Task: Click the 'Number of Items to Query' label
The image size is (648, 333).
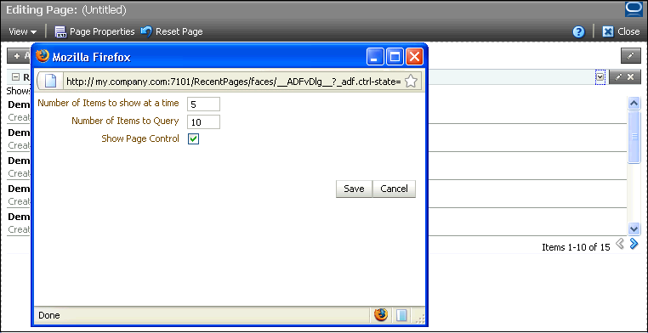Action: point(125,121)
